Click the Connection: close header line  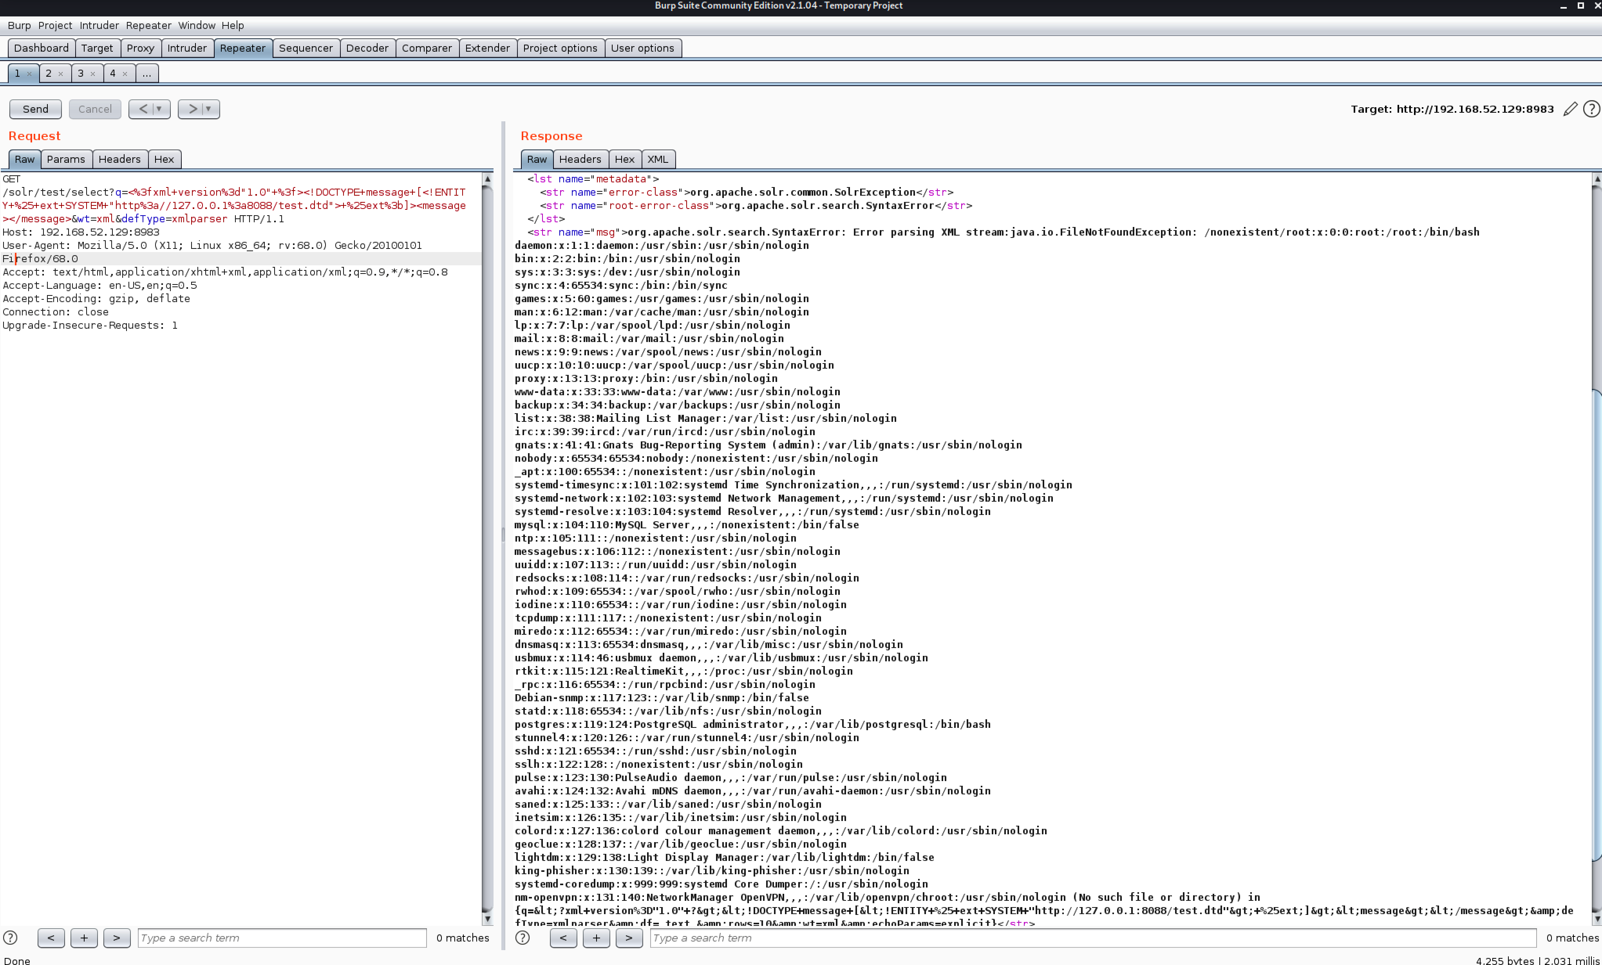(56, 312)
